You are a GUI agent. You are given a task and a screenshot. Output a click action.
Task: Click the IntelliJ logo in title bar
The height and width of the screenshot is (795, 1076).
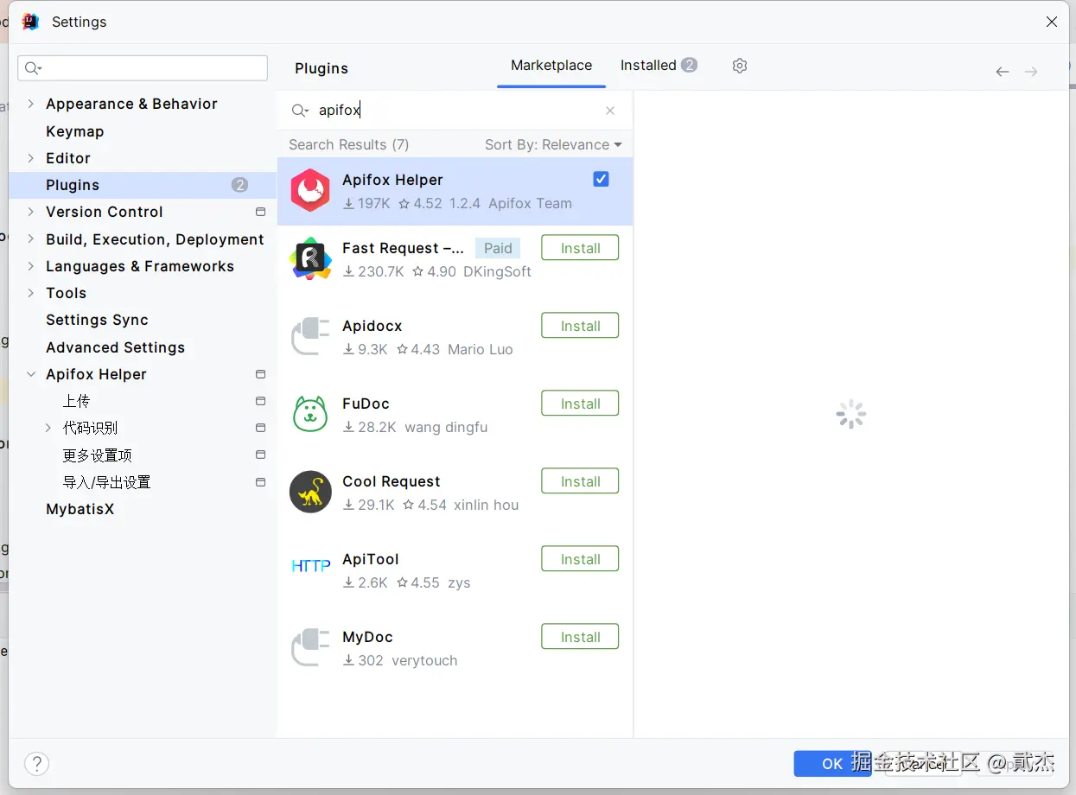coord(30,22)
